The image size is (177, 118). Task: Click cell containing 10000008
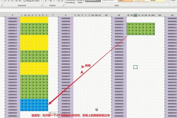12,18
